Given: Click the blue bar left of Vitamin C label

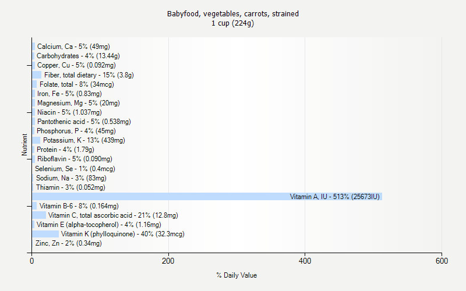Looking at the screenshot, I should pos(39,215).
